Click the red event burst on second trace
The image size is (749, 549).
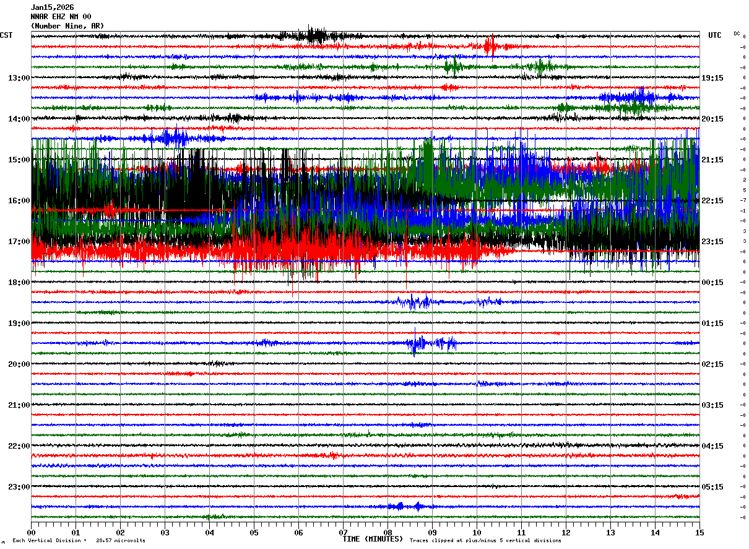[x=489, y=46]
